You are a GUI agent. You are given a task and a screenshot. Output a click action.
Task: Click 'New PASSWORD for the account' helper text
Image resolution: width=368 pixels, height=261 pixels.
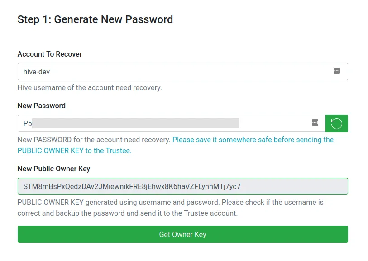(x=94, y=140)
